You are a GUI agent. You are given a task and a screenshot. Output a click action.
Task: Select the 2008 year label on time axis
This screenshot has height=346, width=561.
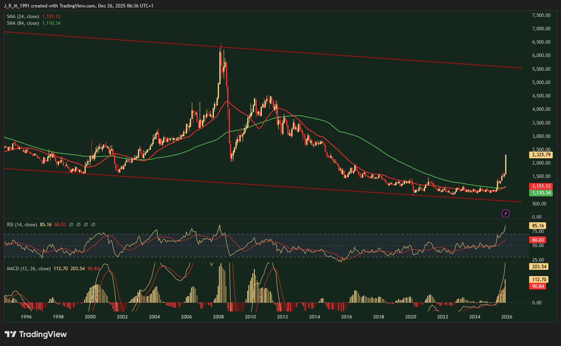pyautogui.click(x=218, y=317)
